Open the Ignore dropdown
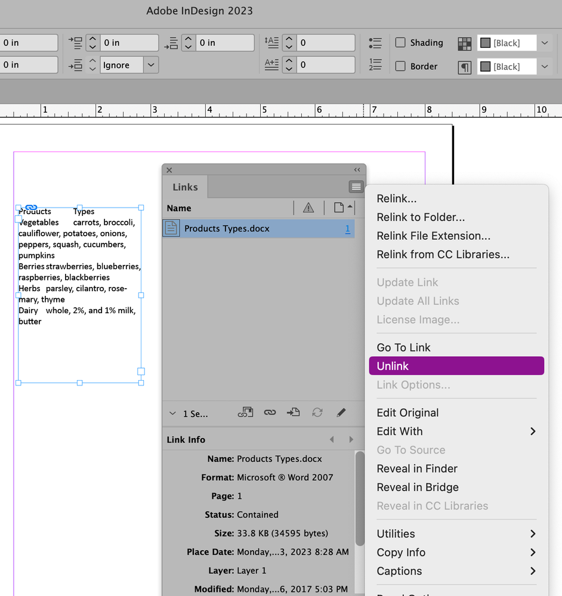The image size is (562, 596). [151, 64]
